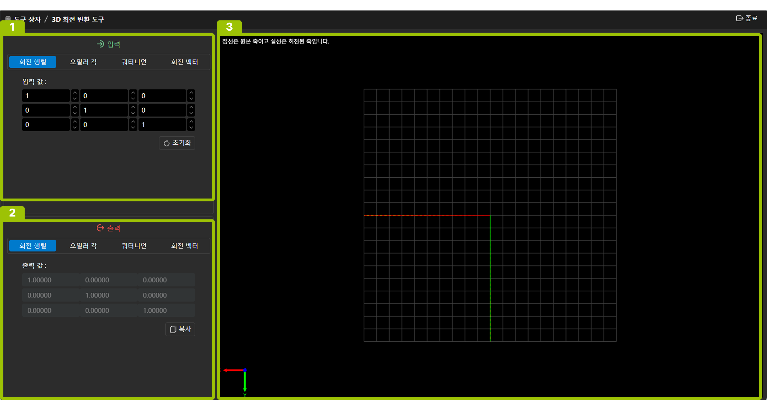Increase second row middle matrix value
Image resolution: width=767 pixels, height=407 pixels.
point(133,107)
